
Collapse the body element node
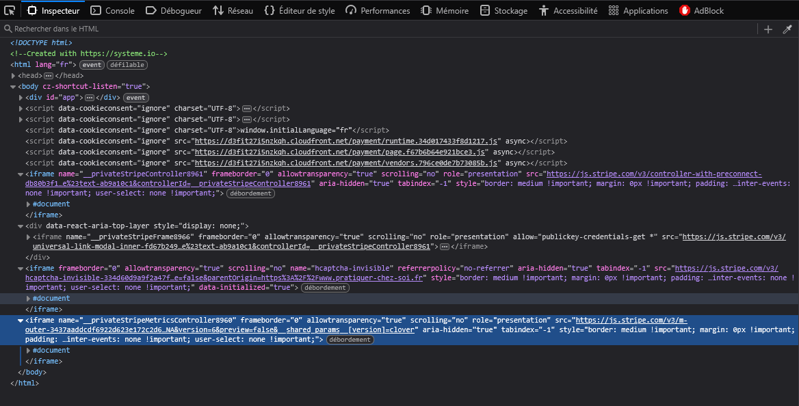point(14,87)
